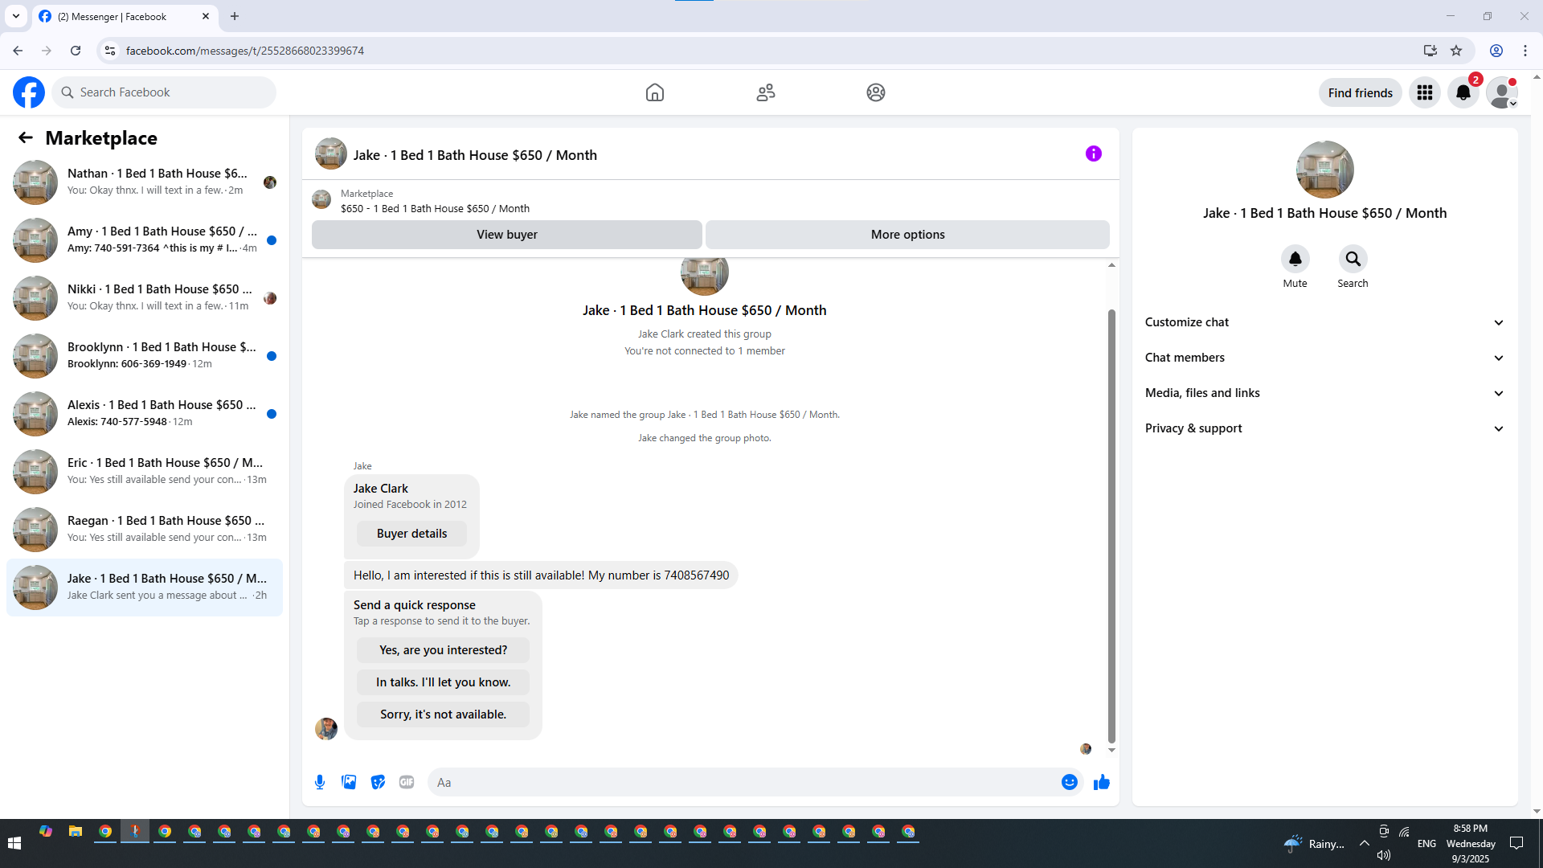The image size is (1543, 868).
Task: Open the emoji picker in message box
Action: (1070, 782)
